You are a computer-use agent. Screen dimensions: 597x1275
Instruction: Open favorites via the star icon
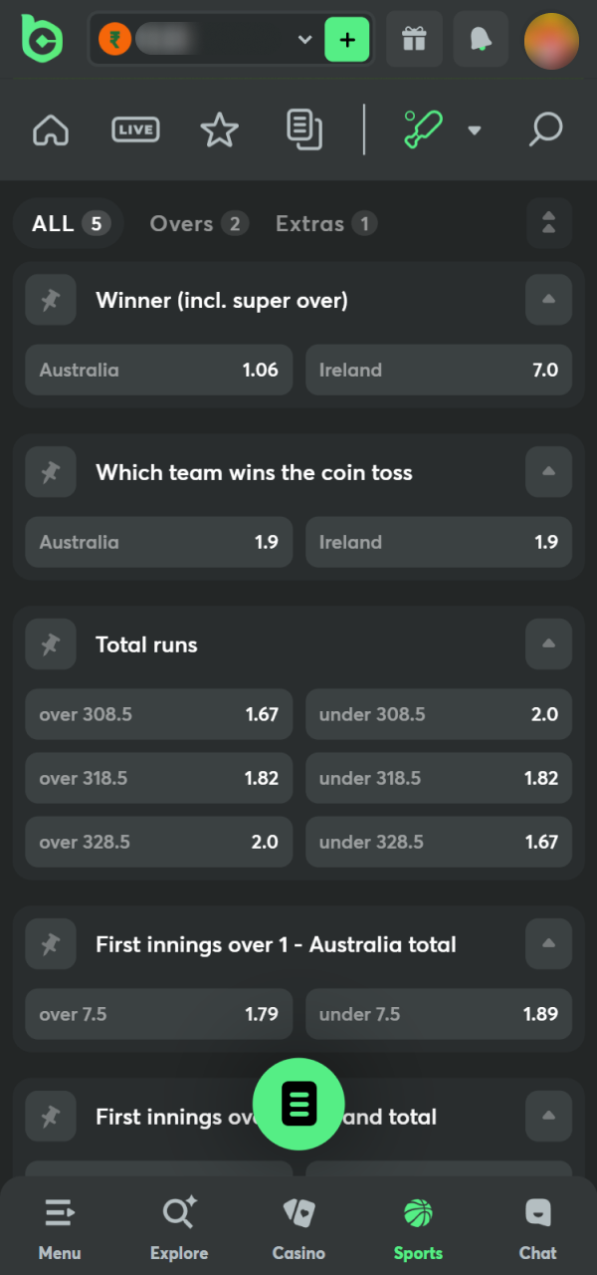coord(219,129)
